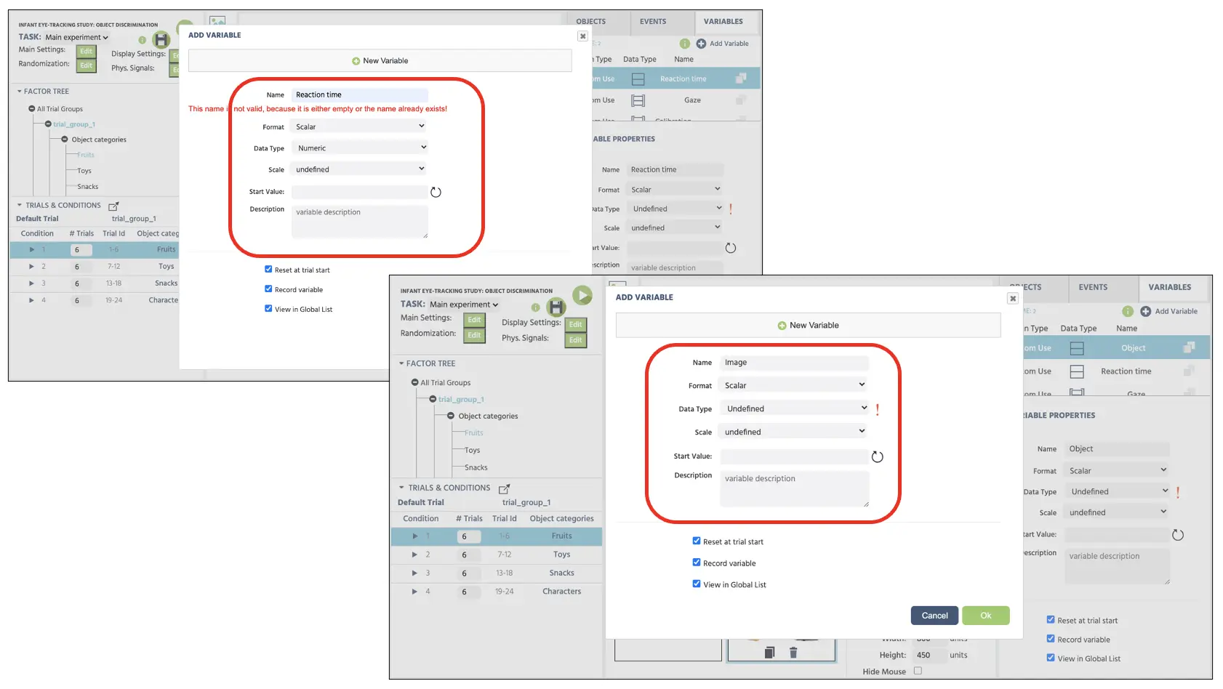Toggle View in Global List in the lower-right dialog
Viewport: 1223px width, 689px height.
697,584
